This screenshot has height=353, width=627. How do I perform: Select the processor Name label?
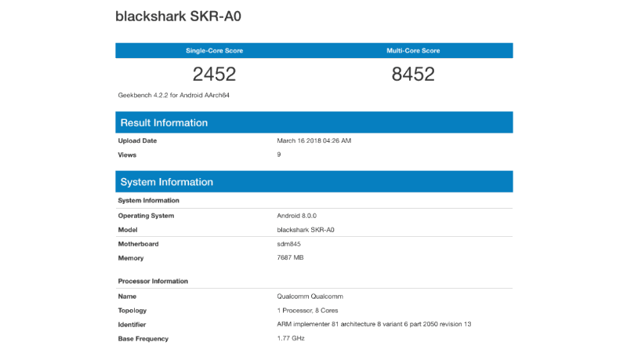click(x=127, y=297)
